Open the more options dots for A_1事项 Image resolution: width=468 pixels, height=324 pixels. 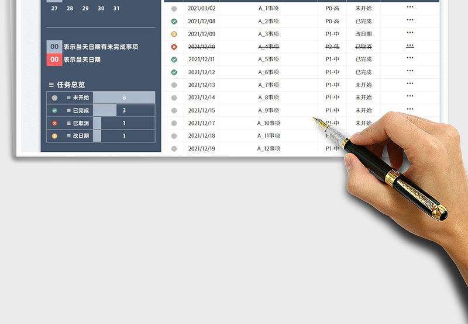(x=409, y=8)
